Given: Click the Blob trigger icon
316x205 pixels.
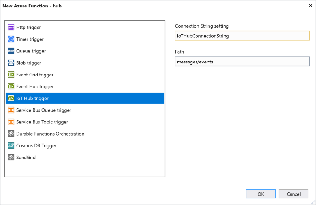Looking at the screenshot, I should point(11,63).
